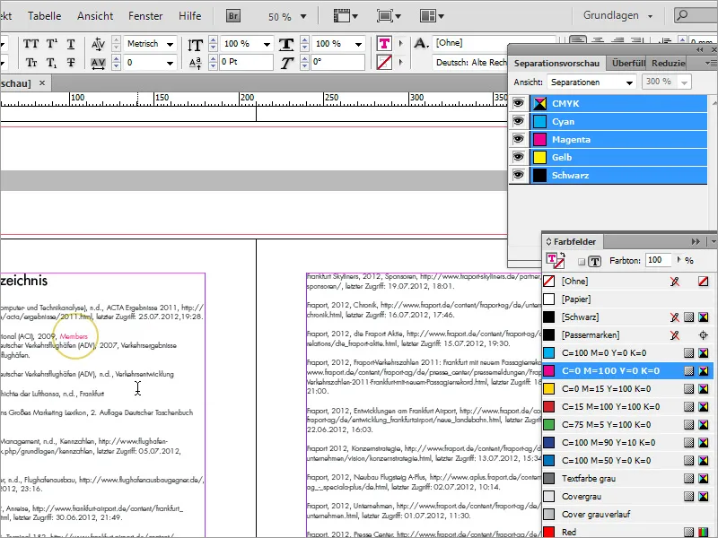This screenshot has height=538, width=718.
Task: Open the Farbton percentage slider arrow
Action: (679, 260)
